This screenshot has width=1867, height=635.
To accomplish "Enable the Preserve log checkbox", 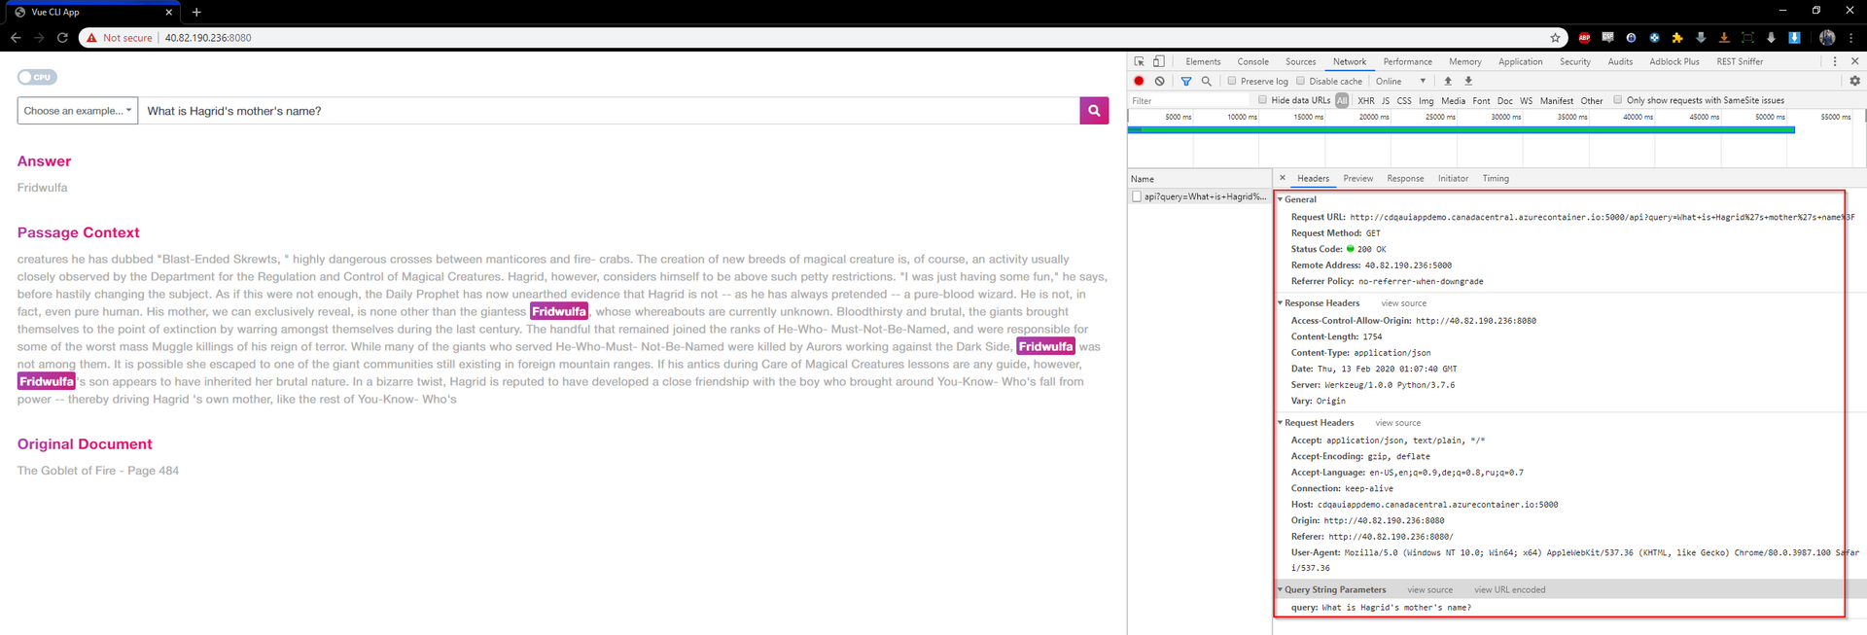I will coord(1232,81).
